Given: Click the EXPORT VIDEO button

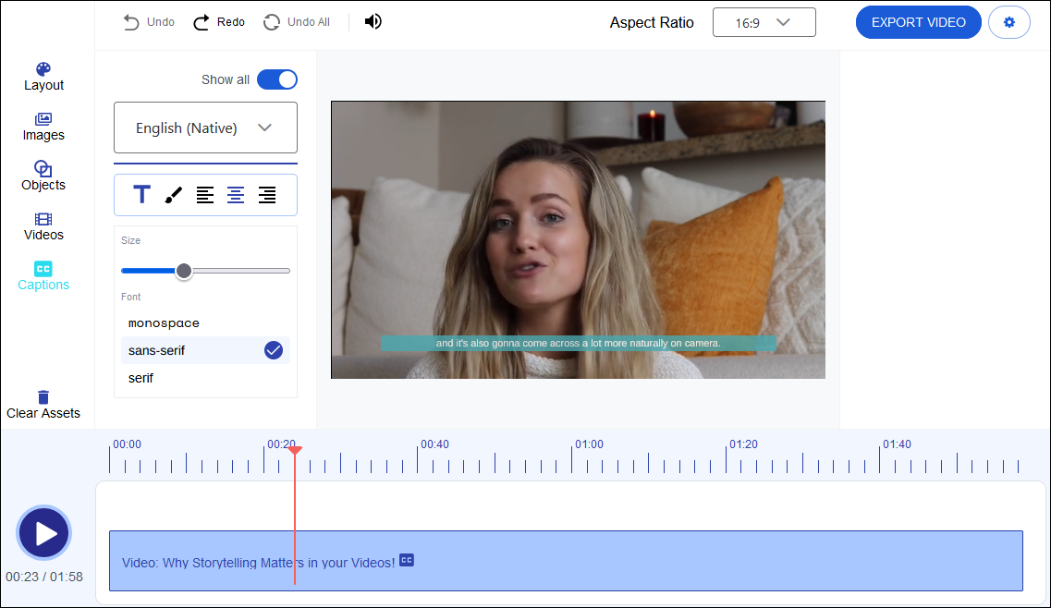Looking at the screenshot, I should [x=918, y=21].
